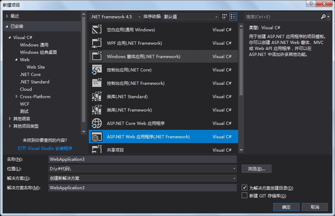Select Windows 经典桌面 category
335x216 pixels.
tap(39, 52)
